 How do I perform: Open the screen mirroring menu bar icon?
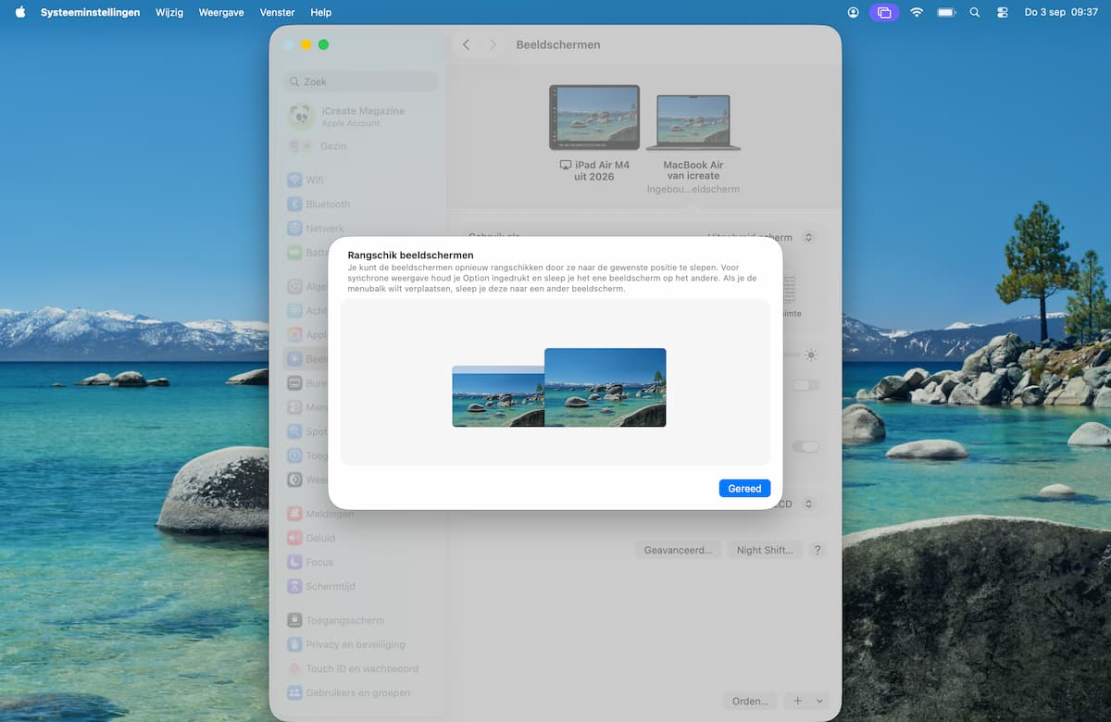pos(884,12)
